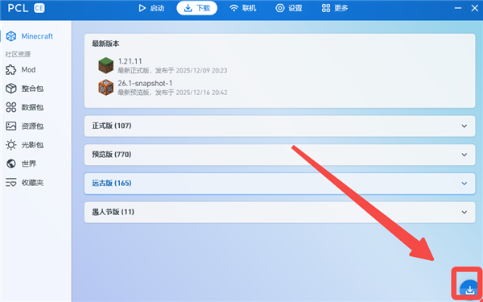Minimize the PCL launcher window

point(458,8)
